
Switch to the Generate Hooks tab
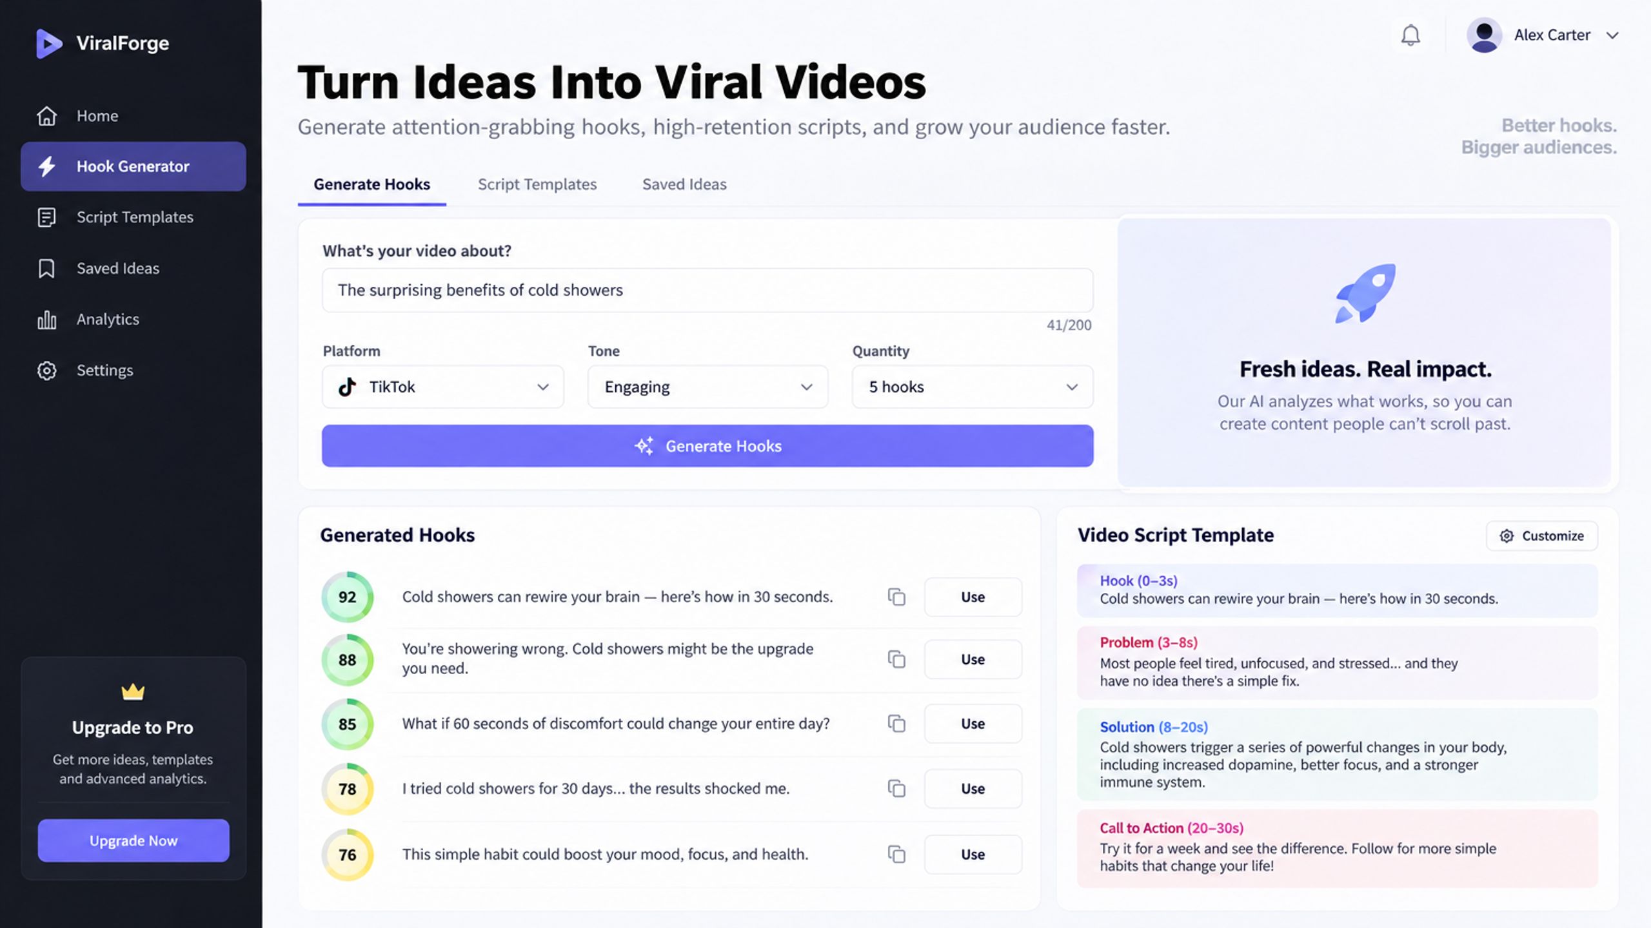[372, 184]
